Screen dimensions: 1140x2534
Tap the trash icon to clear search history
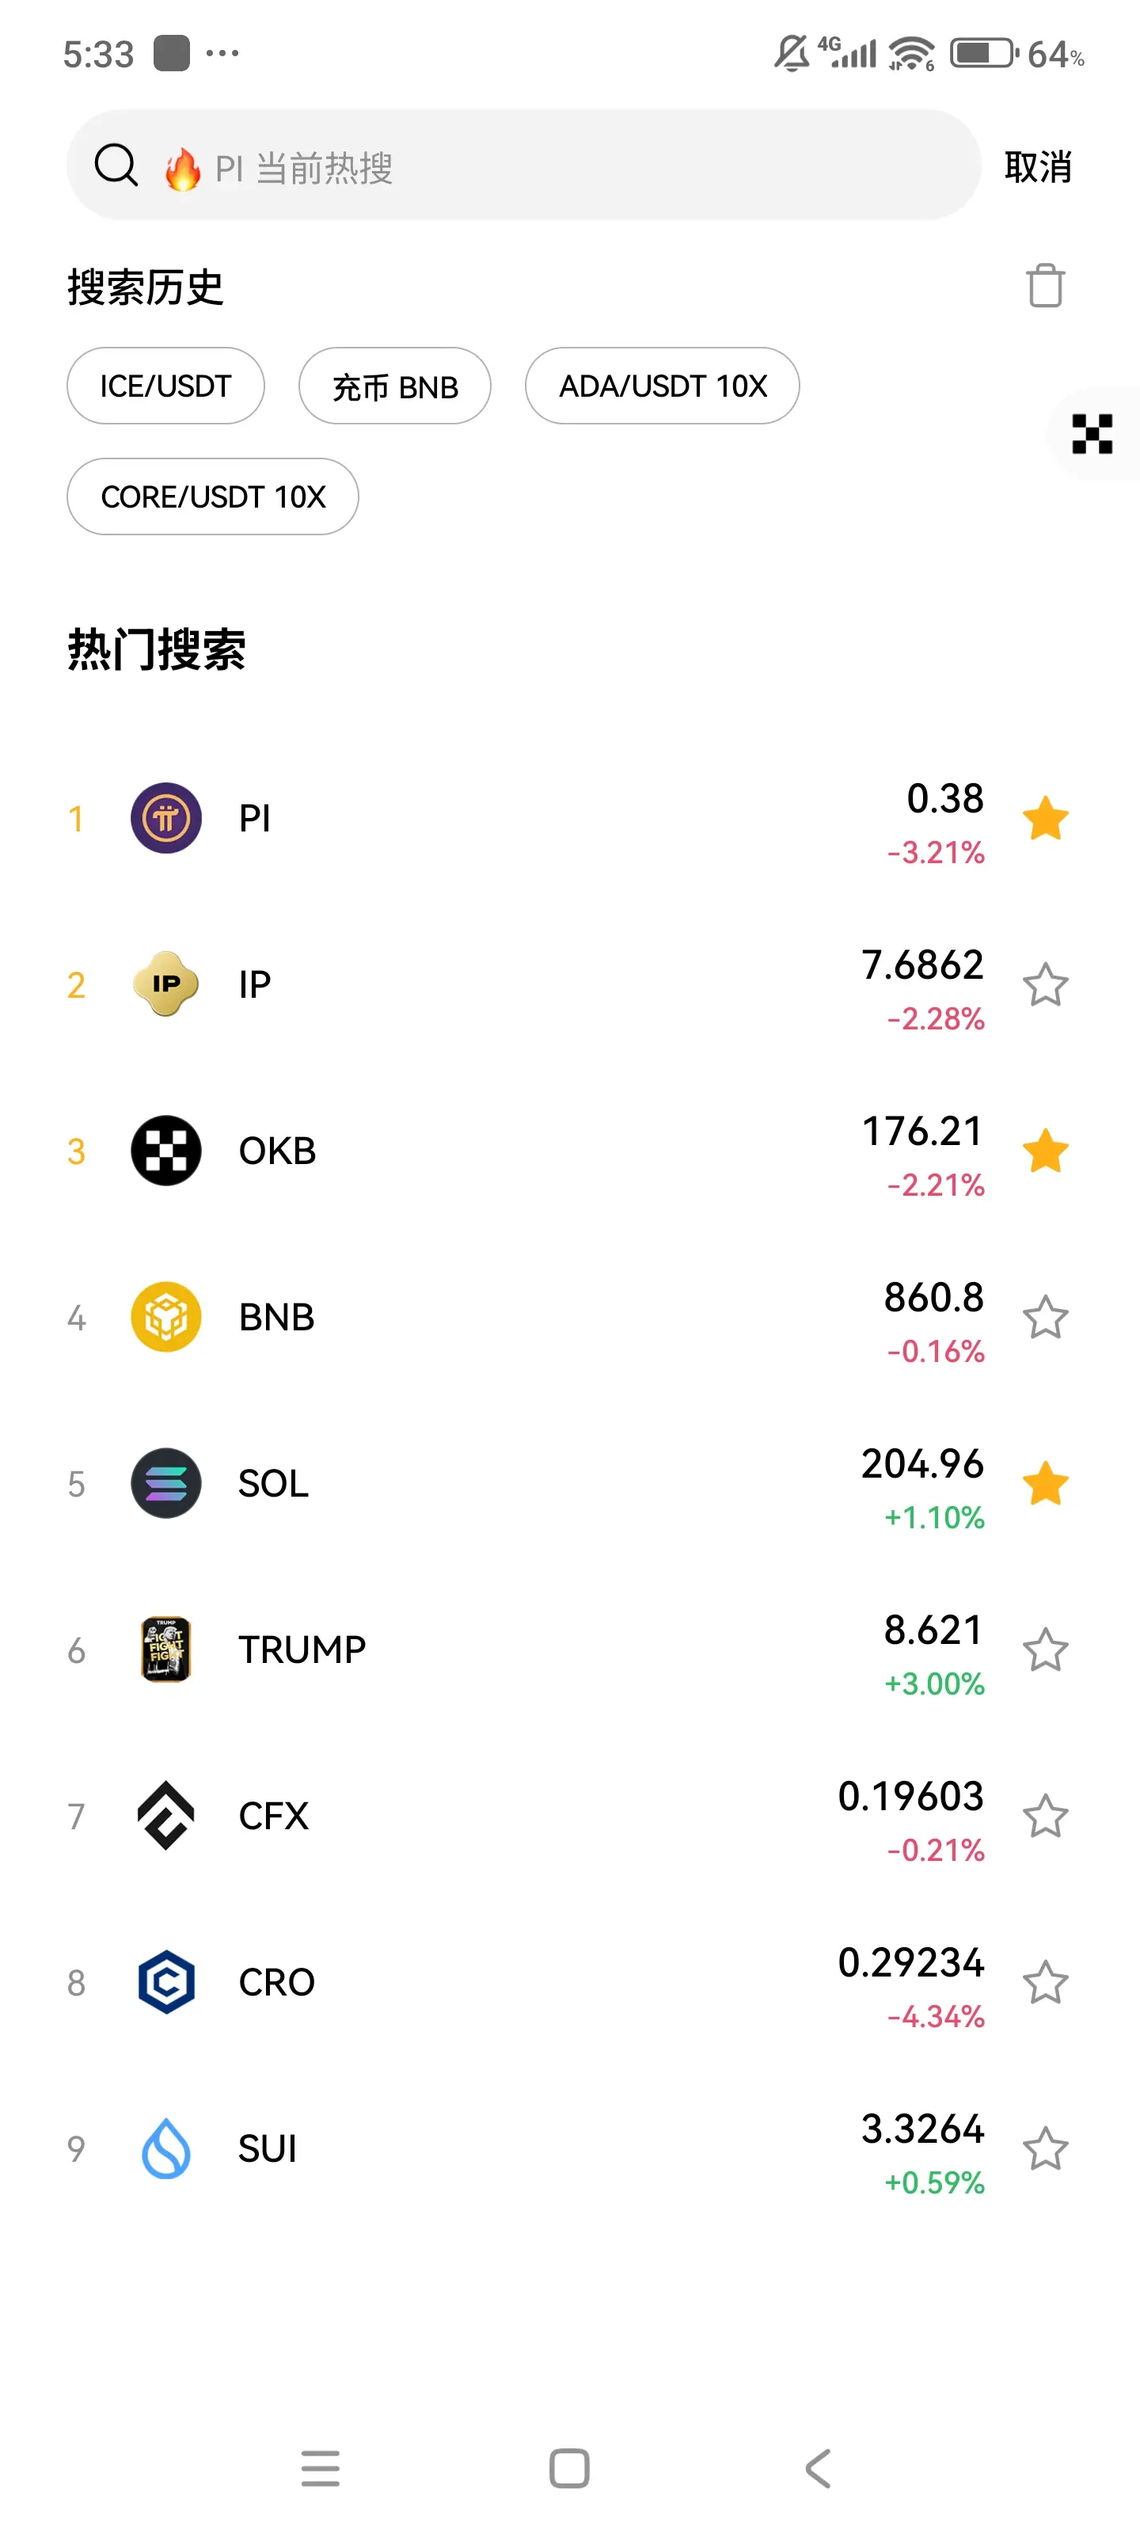(x=1044, y=286)
